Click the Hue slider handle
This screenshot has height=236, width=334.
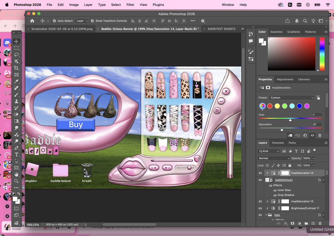290,120
